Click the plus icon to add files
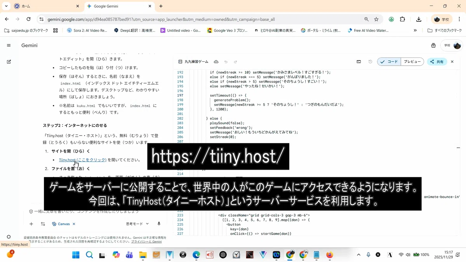Screen dimensions: 466x262 coord(31,224)
